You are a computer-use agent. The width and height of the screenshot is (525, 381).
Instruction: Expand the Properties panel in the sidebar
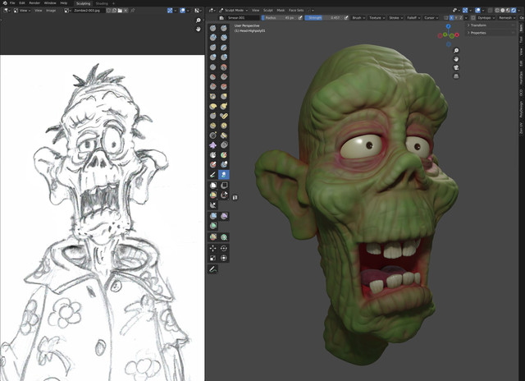pyautogui.click(x=480, y=34)
